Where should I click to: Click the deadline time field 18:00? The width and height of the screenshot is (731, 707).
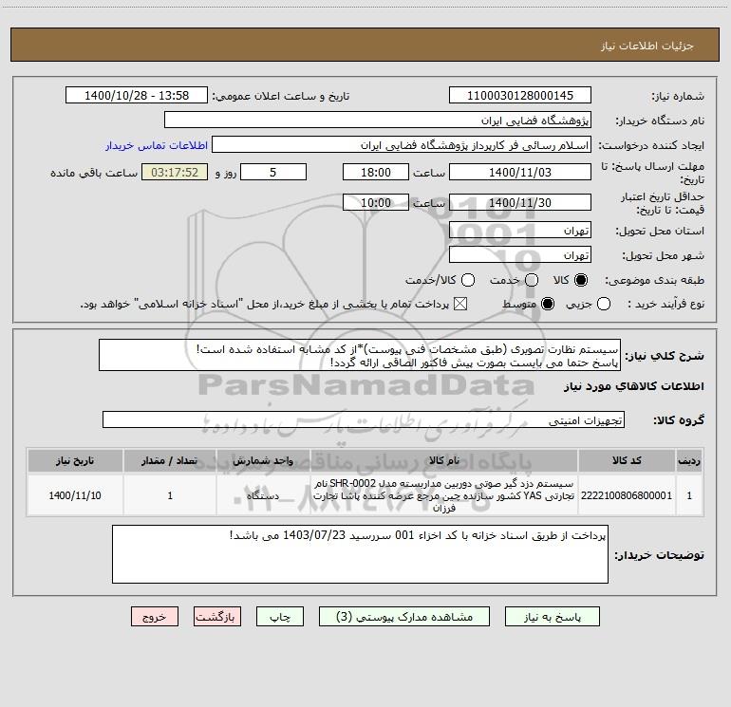click(376, 172)
